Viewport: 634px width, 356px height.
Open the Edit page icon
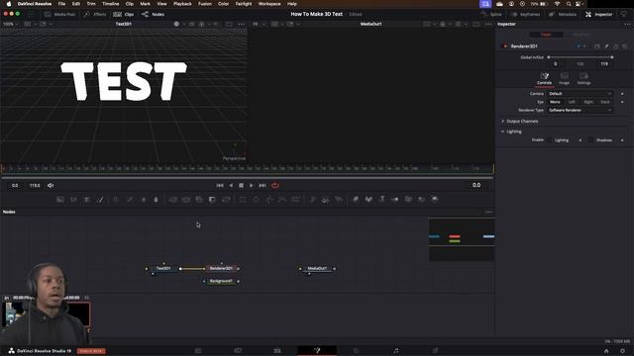(277, 350)
